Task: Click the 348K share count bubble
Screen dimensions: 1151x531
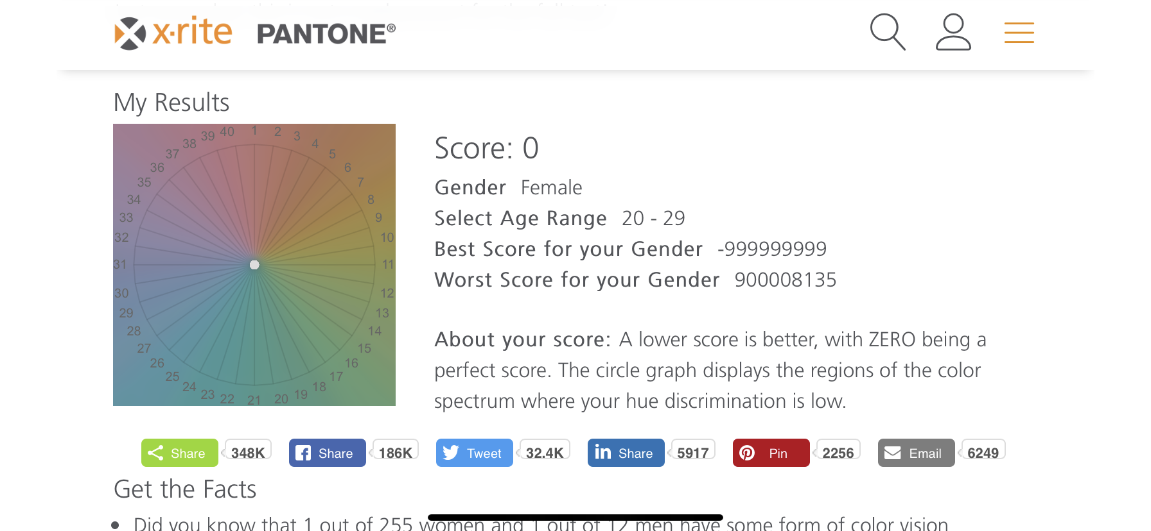Action: point(247,452)
